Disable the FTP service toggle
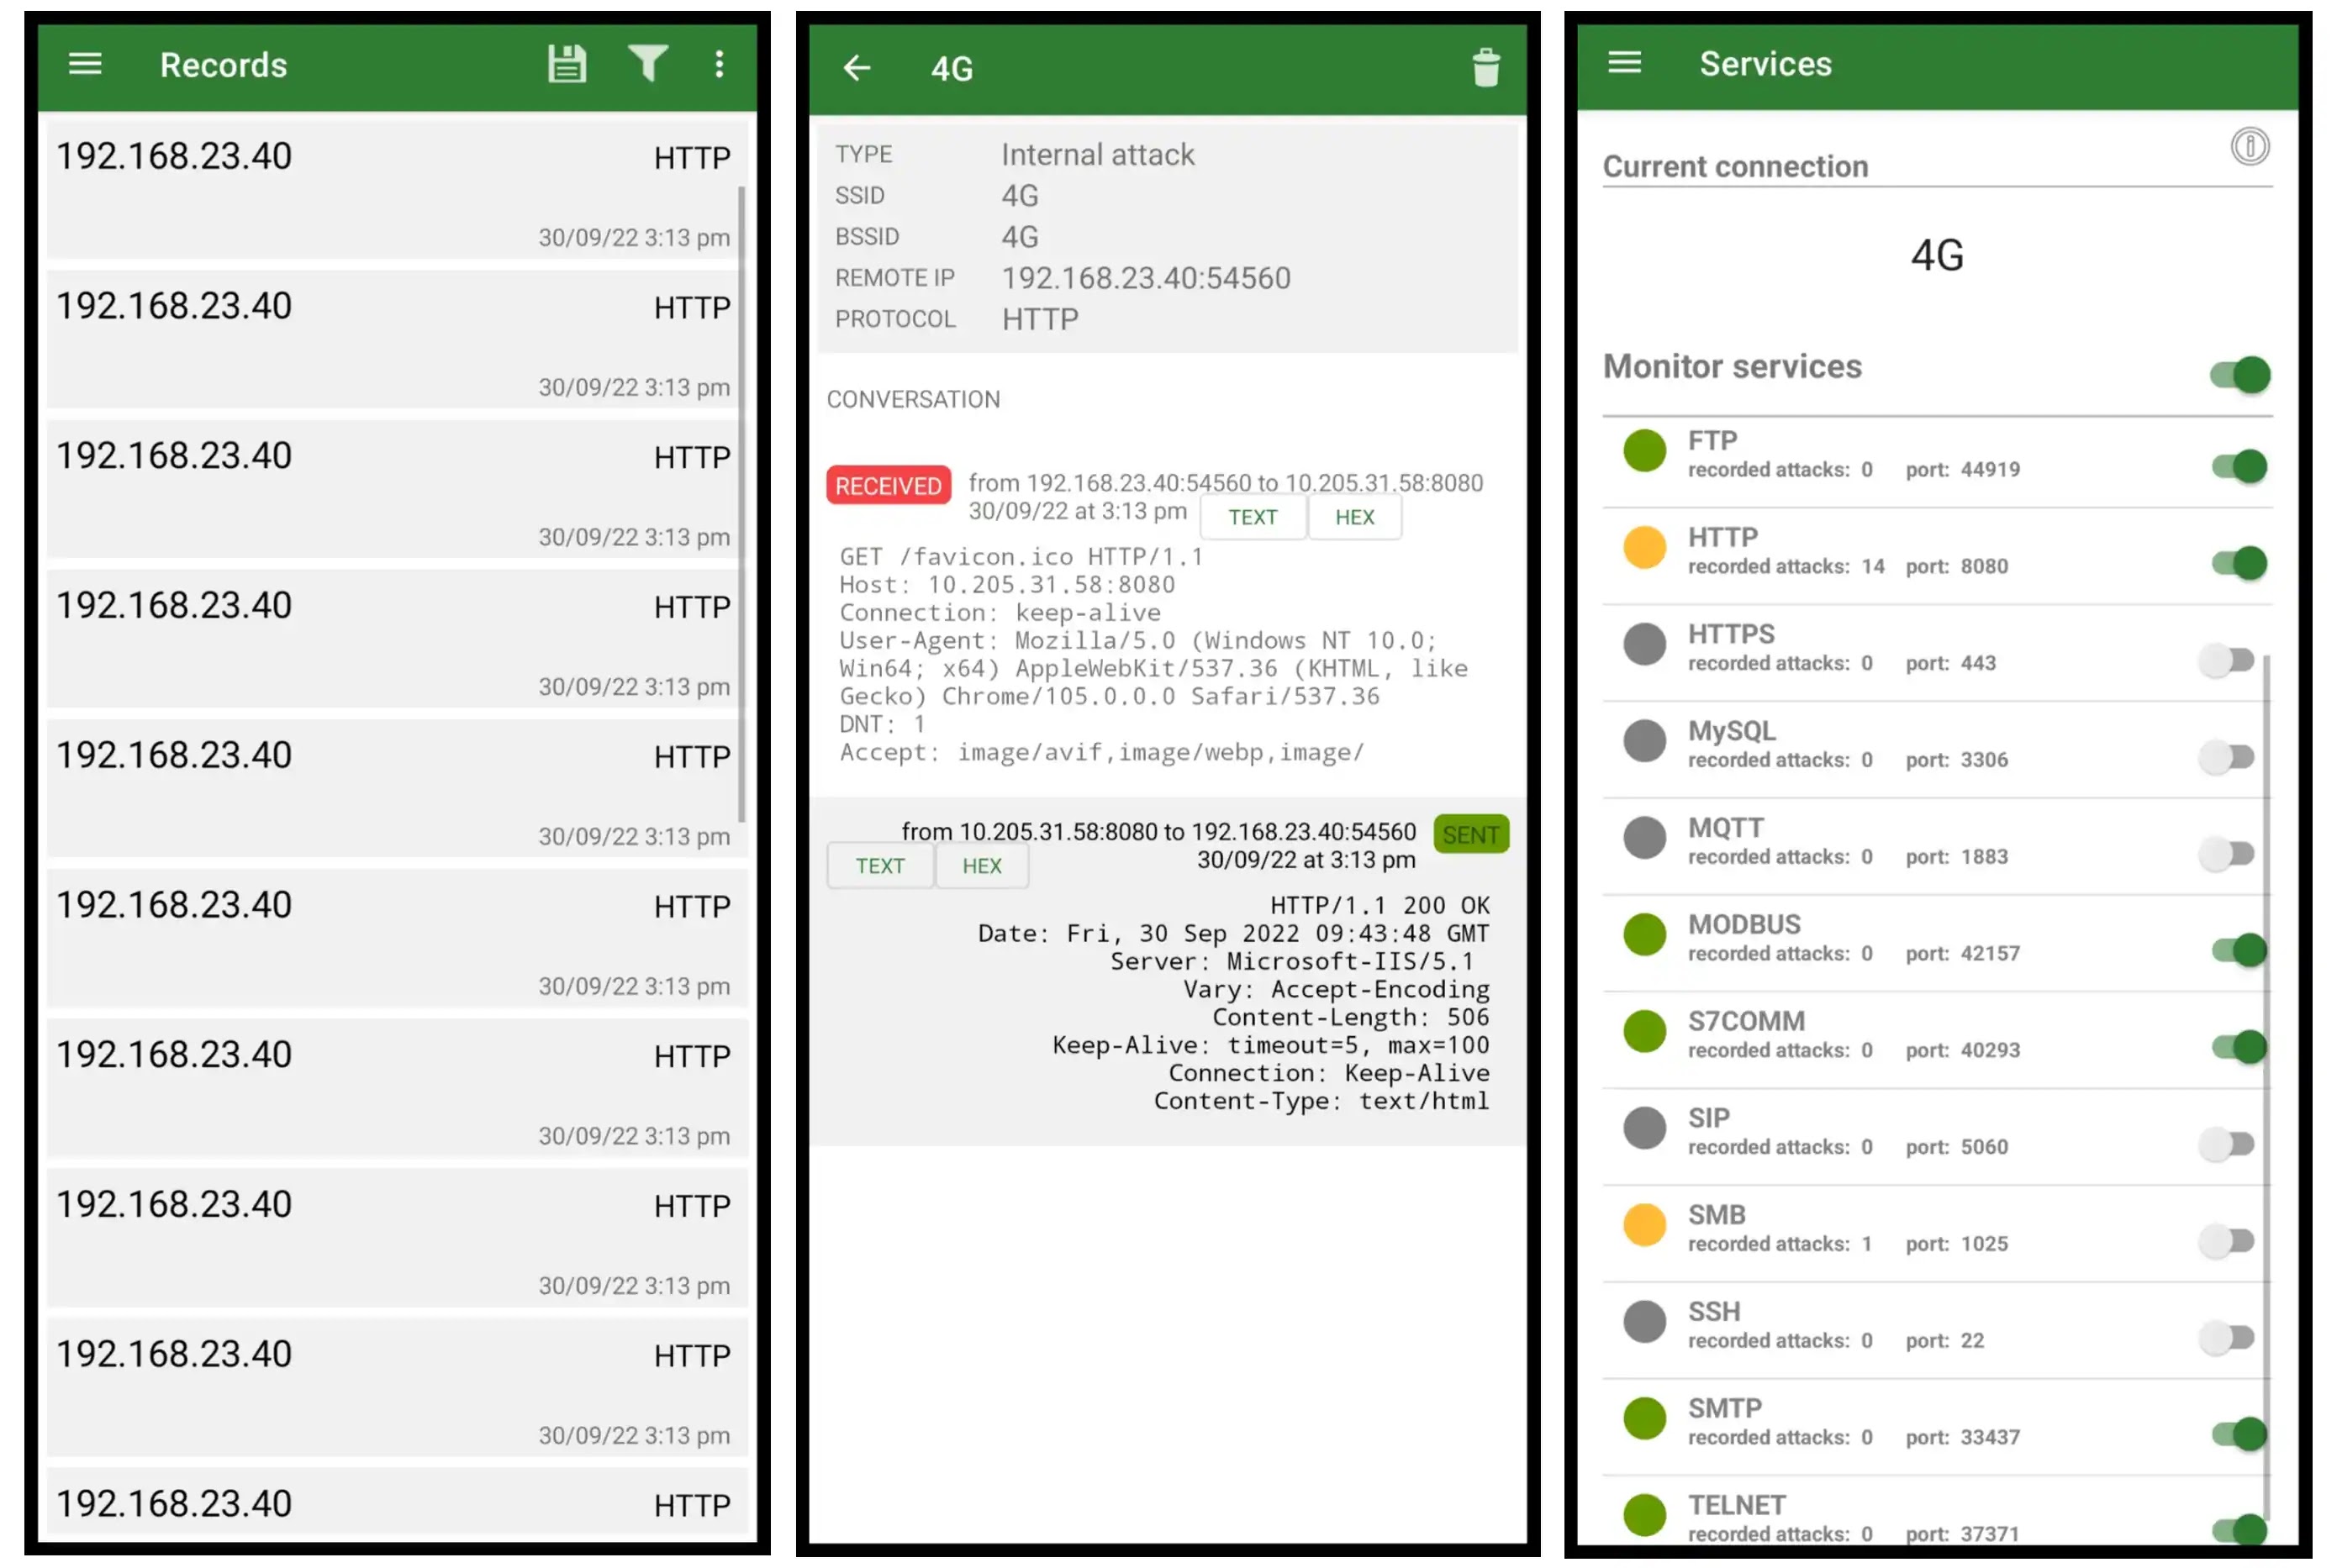This screenshot has width=2337, height=1568. coord(2240,466)
